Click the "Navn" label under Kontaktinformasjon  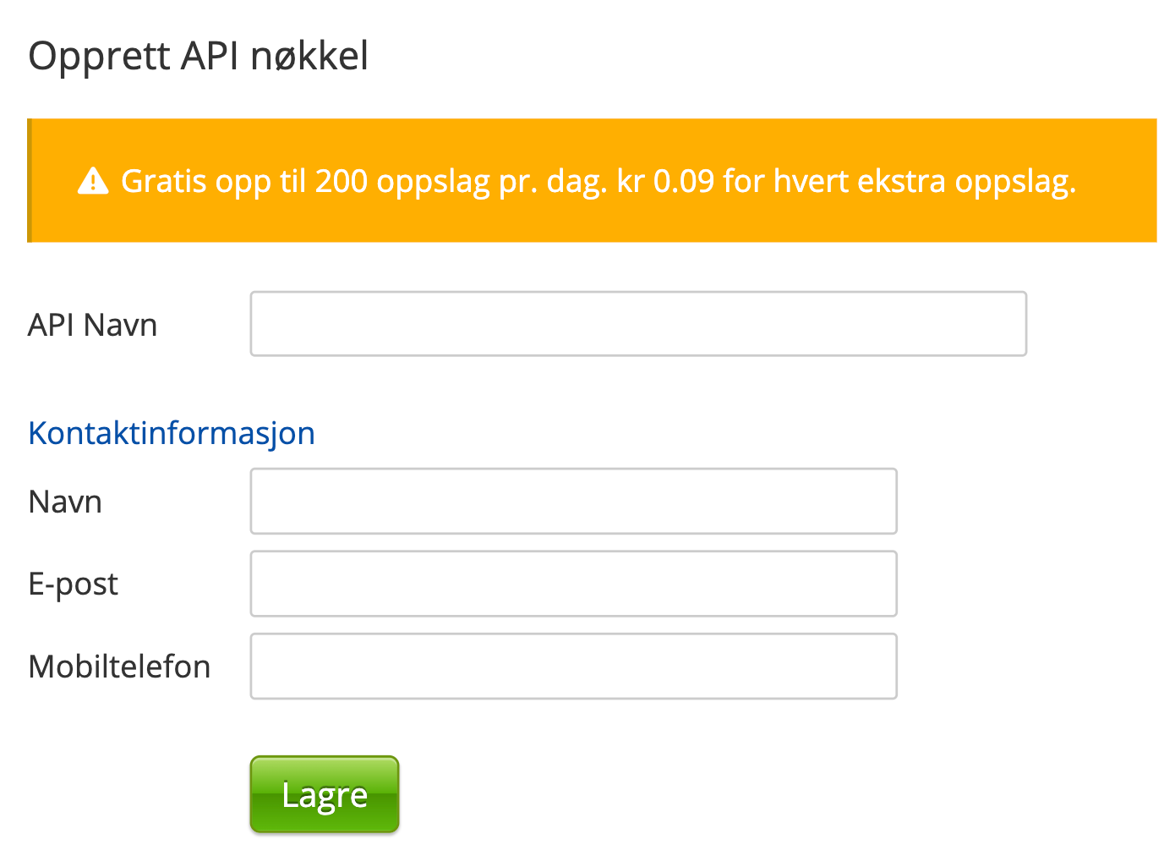coord(65,502)
